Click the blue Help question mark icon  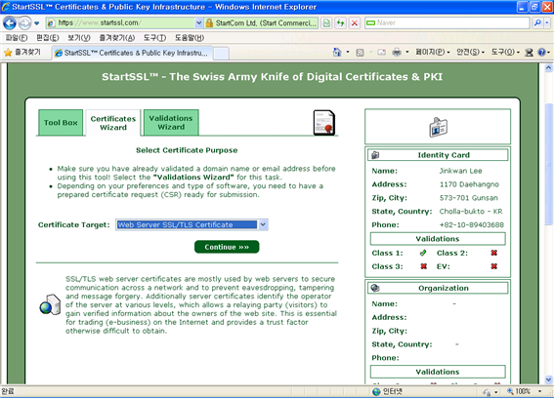click(x=541, y=53)
